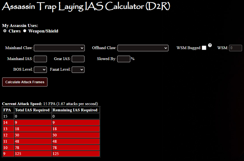Viewport: 244px width, 161px height.
Task: Select the Weapon/Shield radio option
Action: tap(25, 31)
